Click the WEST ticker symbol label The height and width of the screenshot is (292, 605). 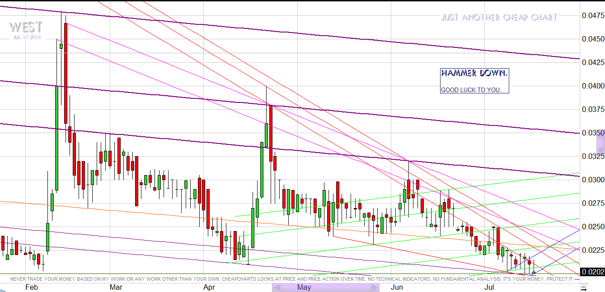pos(26,27)
